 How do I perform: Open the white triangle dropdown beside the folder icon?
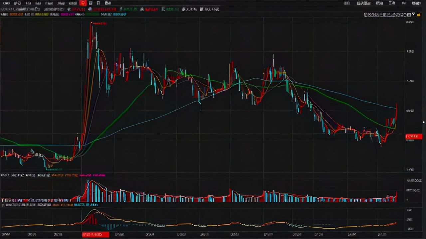click(x=414, y=14)
